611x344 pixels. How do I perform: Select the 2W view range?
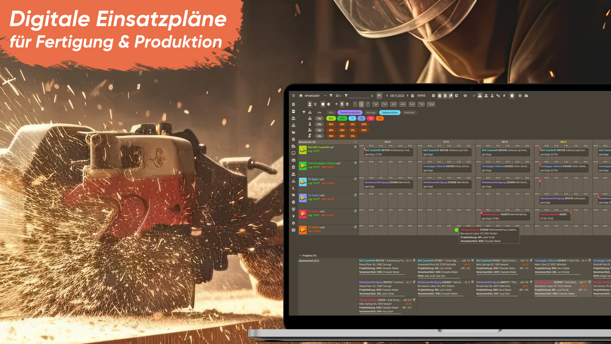pos(384,104)
